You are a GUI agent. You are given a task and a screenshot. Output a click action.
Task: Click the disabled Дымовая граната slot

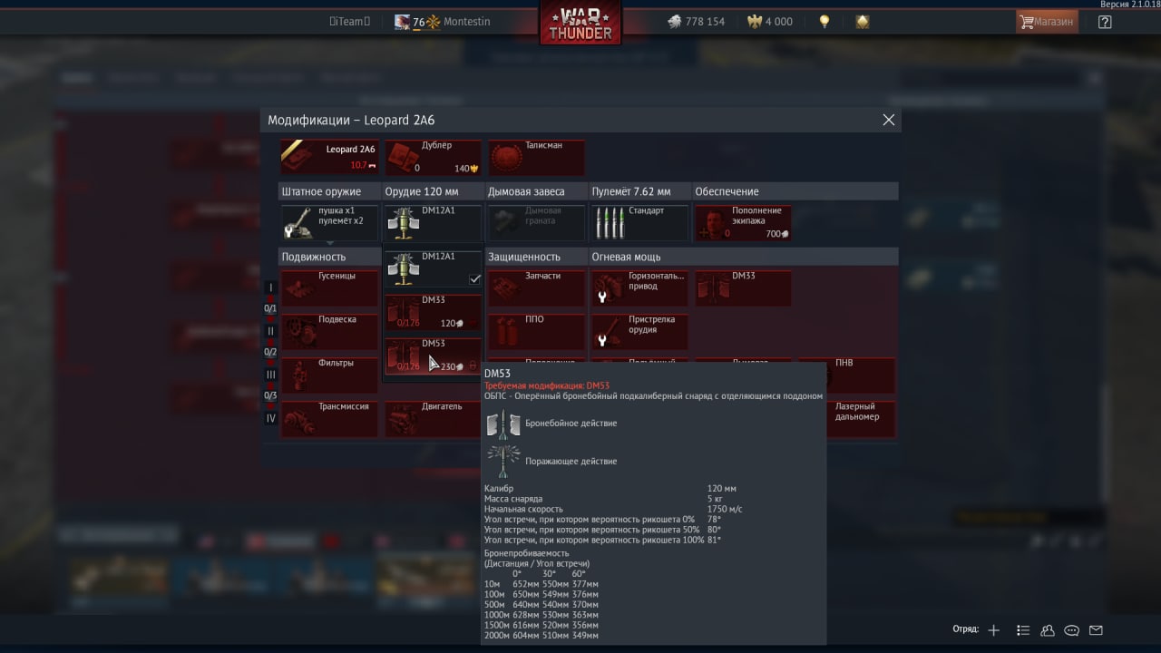(x=536, y=222)
